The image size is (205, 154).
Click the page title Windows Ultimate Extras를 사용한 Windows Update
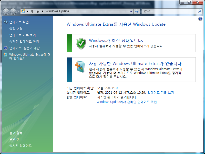click(x=116, y=24)
